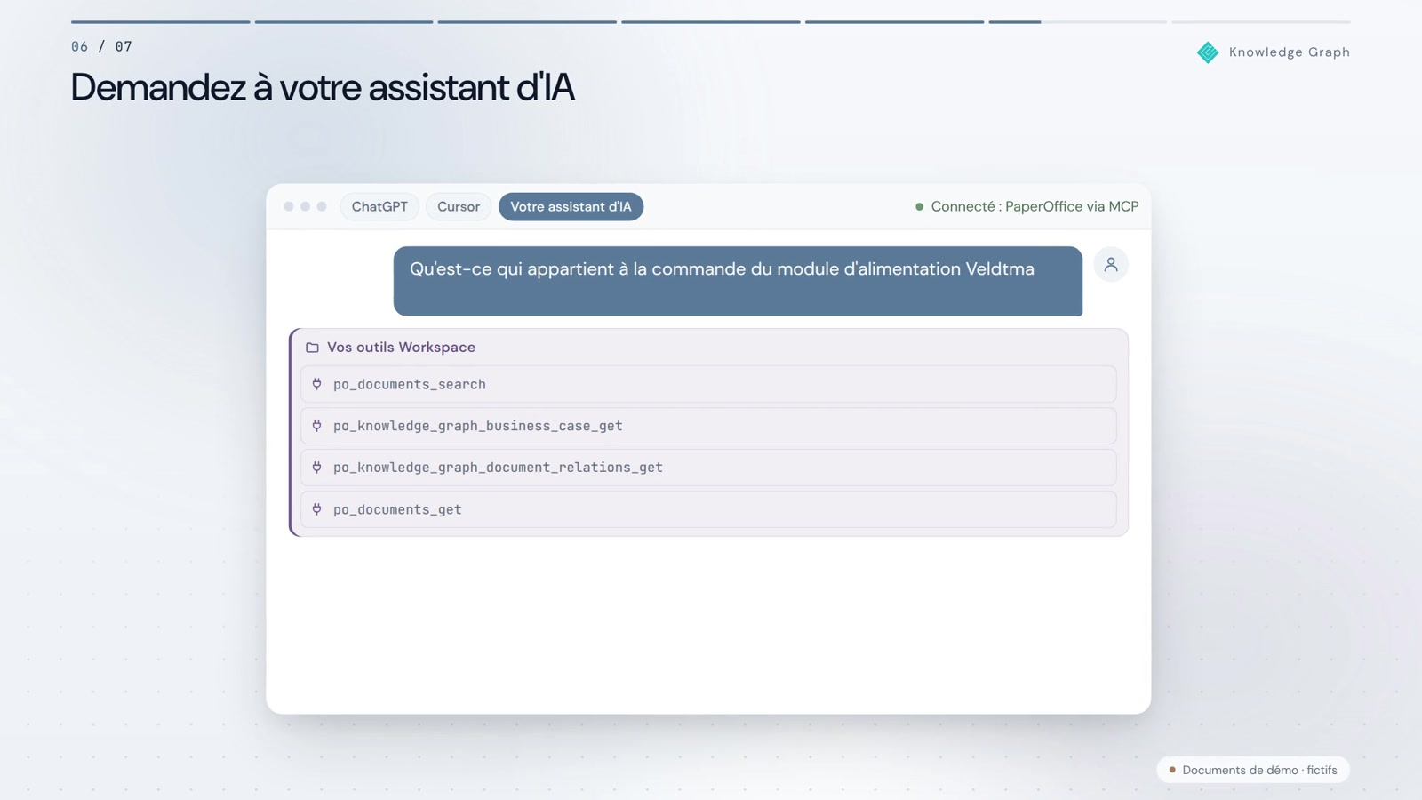Viewport: 1422px width, 800px height.
Task: Select the po_knowledge_graph_document_relations_get tool row
Action: click(708, 467)
